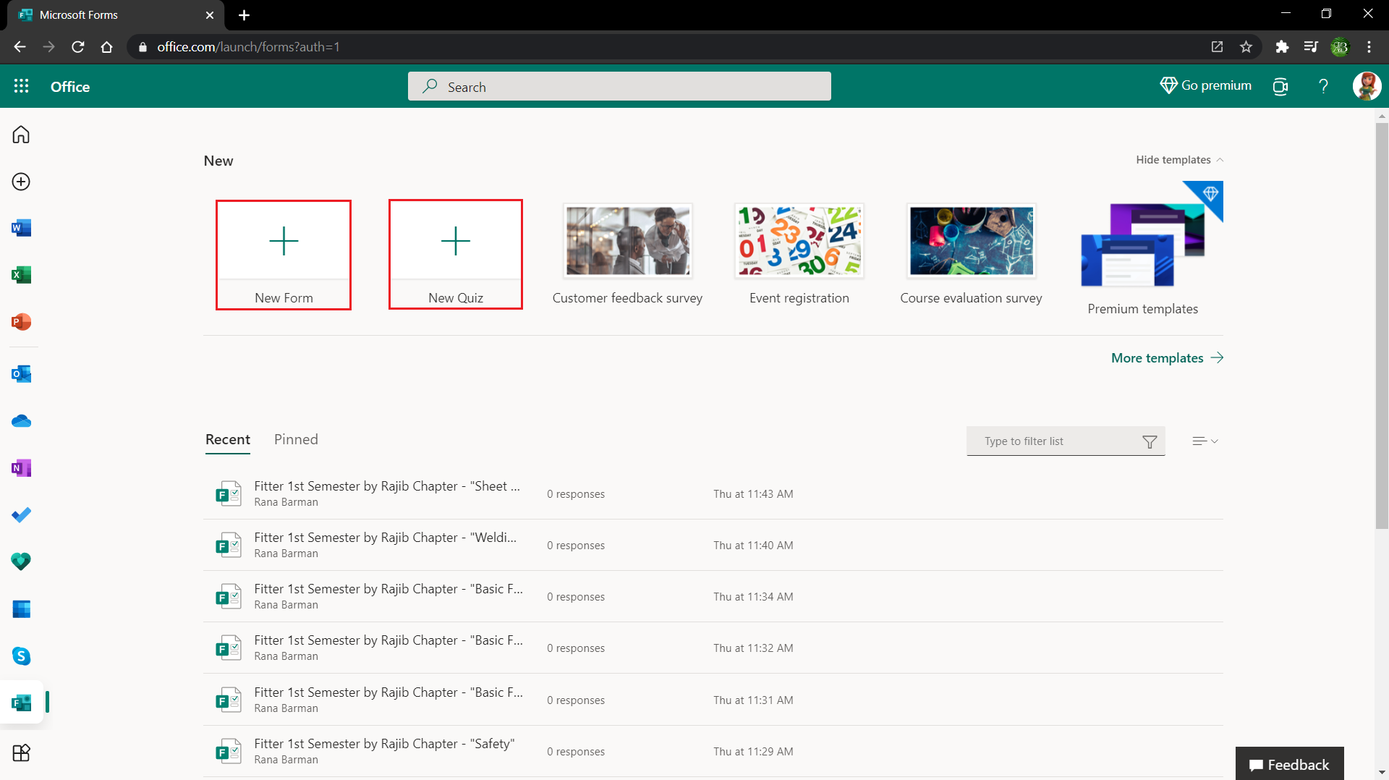
Task: Open Outlook from the sidebar
Action: 21,374
